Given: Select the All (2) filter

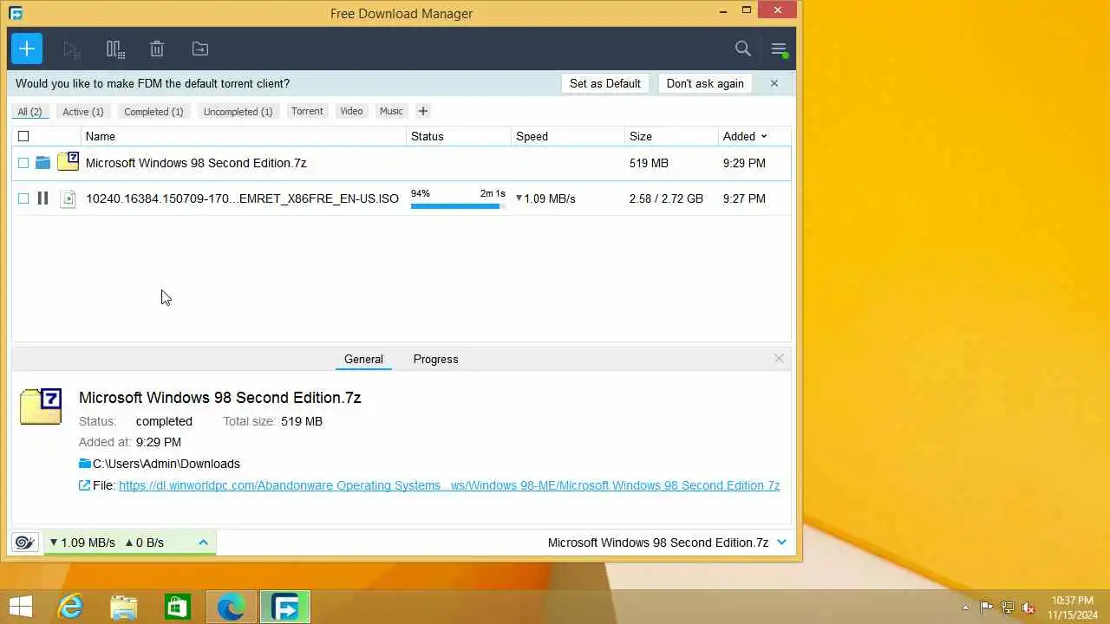Looking at the screenshot, I should tap(29, 111).
